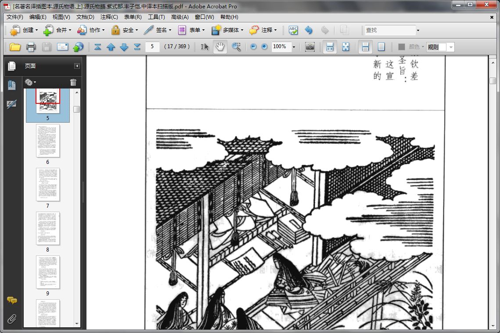This screenshot has height=333, width=500.
Task: Open the 表单 toolbar dropdown
Action: pos(191,30)
